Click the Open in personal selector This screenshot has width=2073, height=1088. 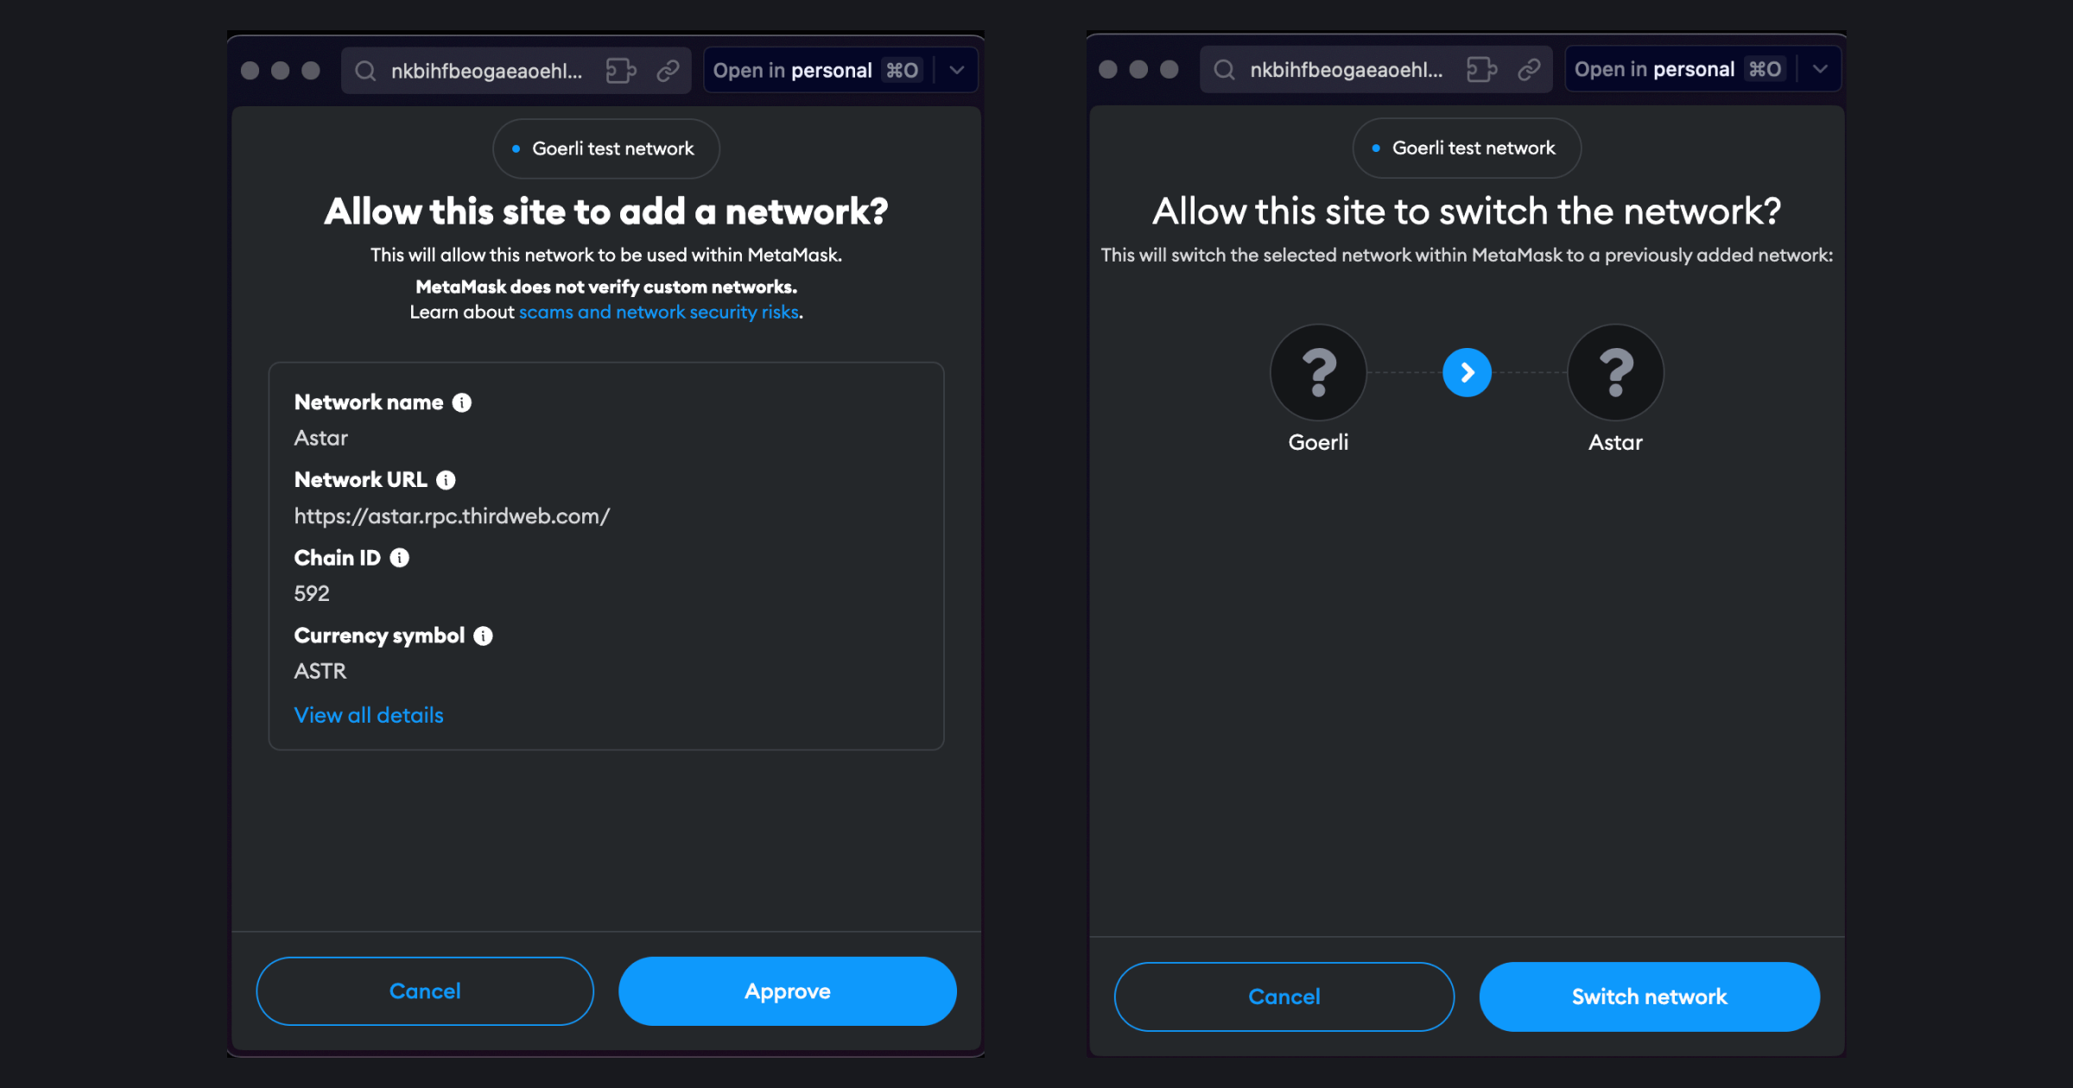(793, 70)
